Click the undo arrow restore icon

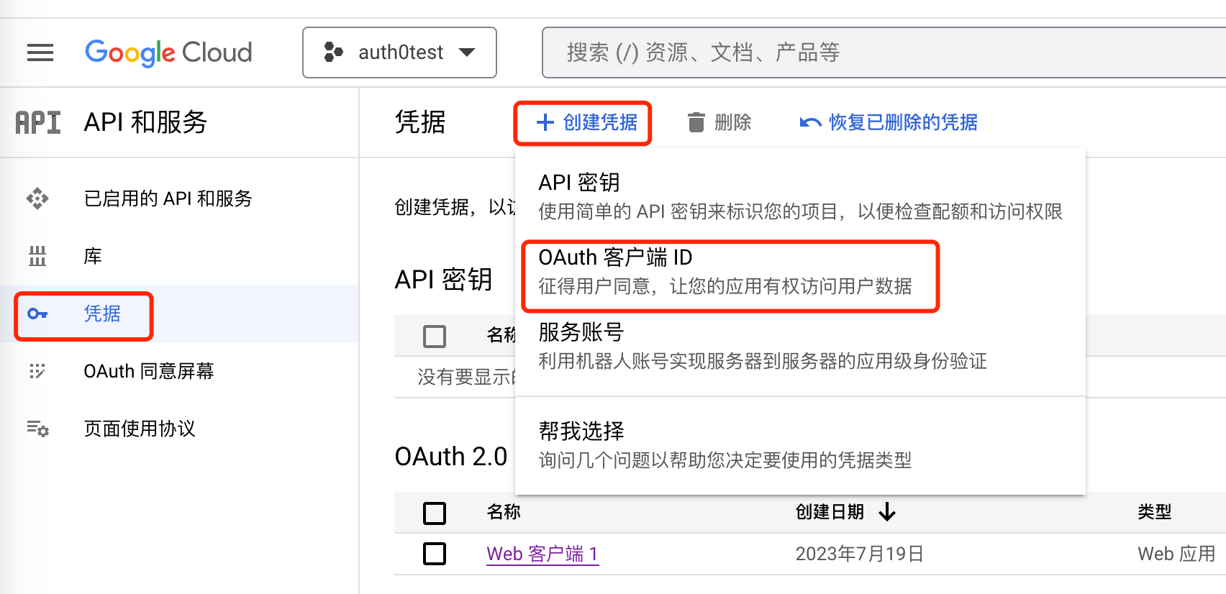(x=810, y=123)
